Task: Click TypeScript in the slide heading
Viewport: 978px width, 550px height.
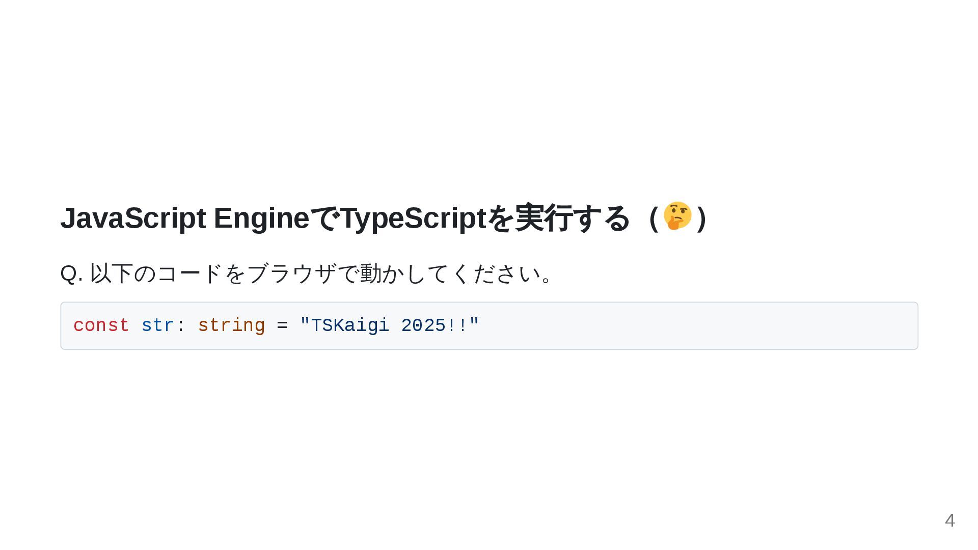Action: click(413, 218)
